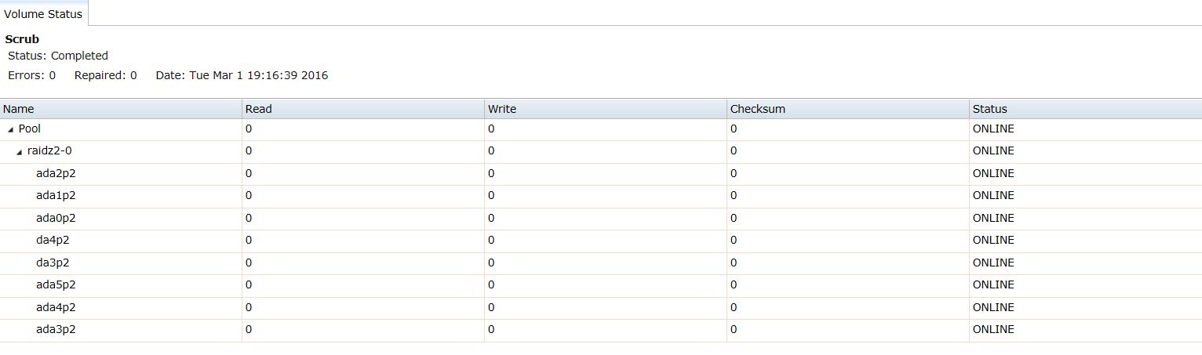The image size is (1202, 355).
Task: Select the ada1p2 disk row
Action: click(x=601, y=196)
